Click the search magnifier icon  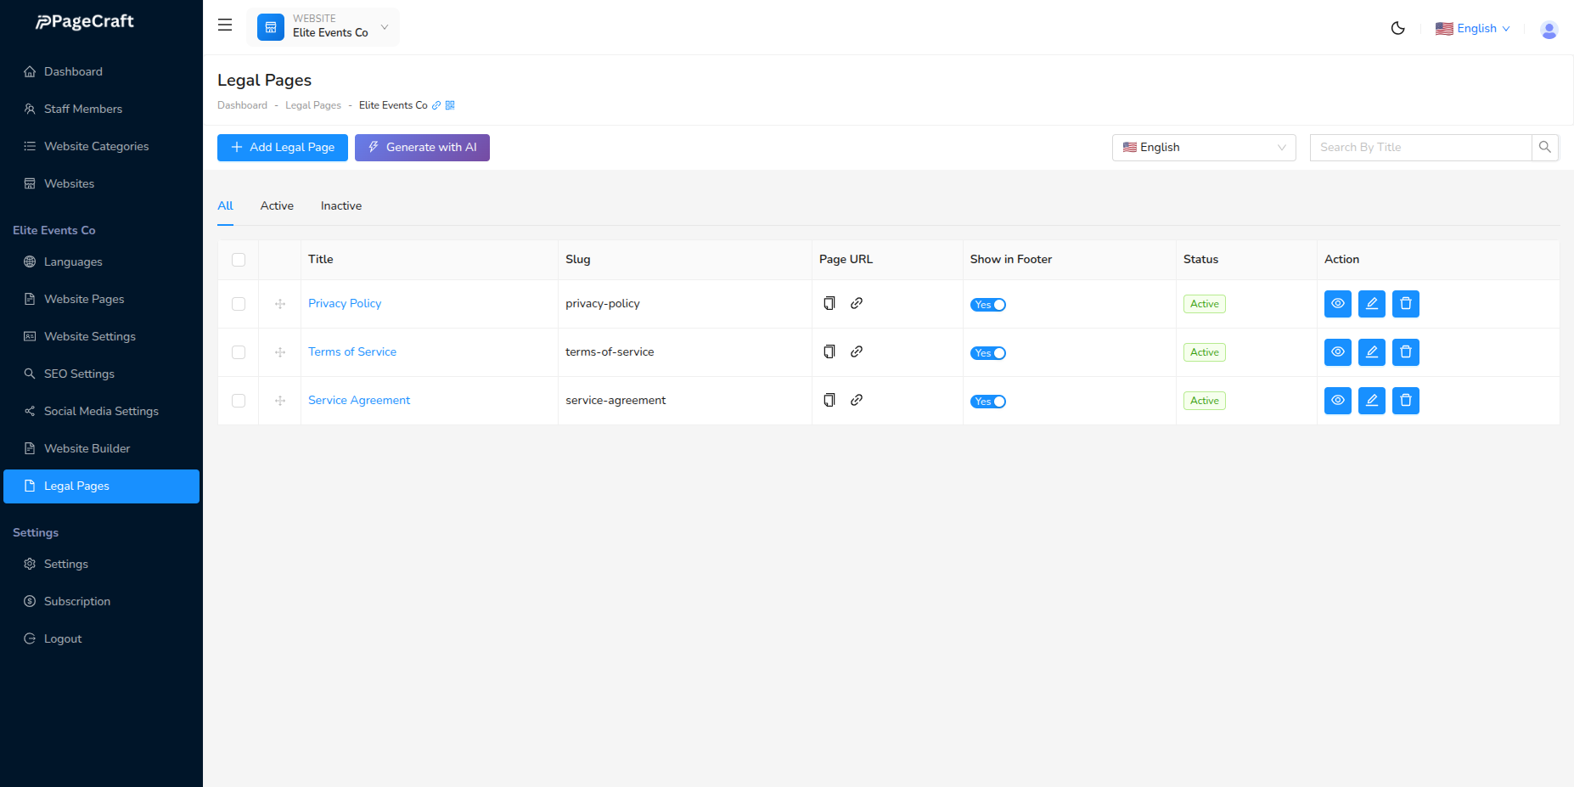click(1545, 147)
